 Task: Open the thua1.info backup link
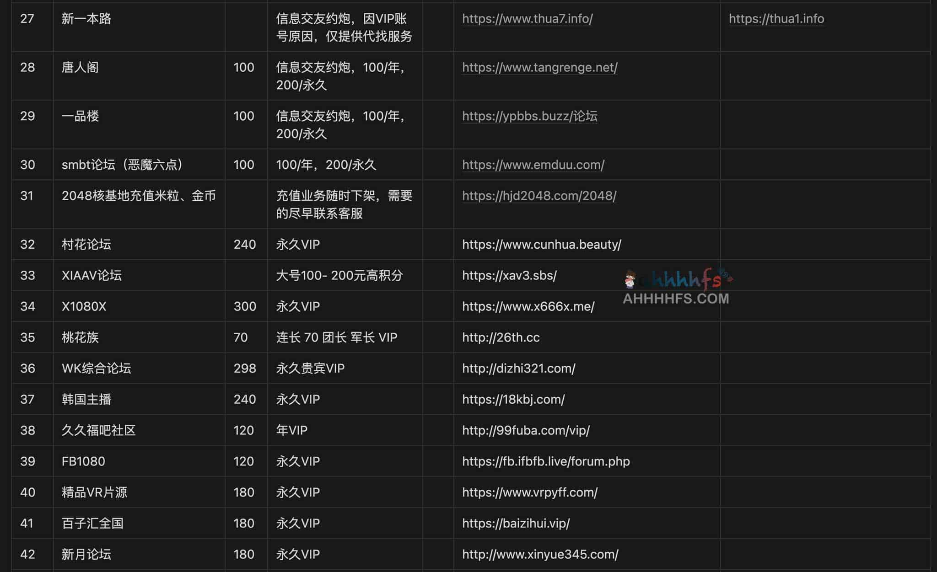coord(776,19)
